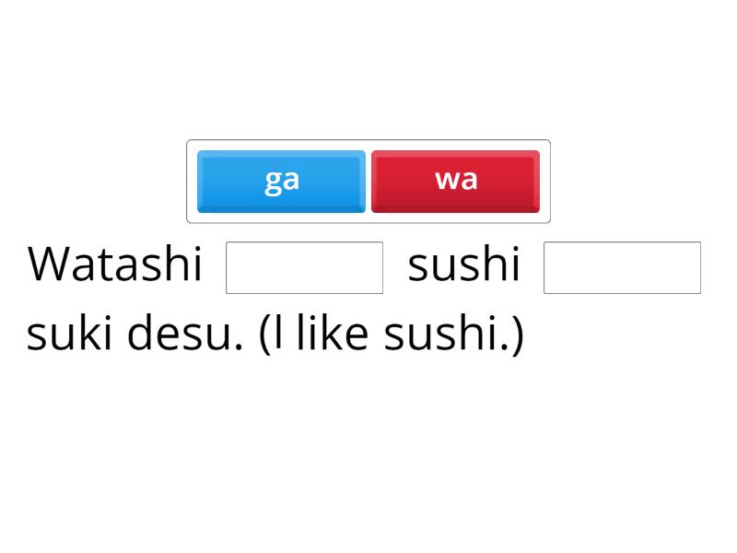Viewport: 737px width, 553px height.
Task: Activate the drop slot preceding "suki desu"
Action: pos(622,267)
